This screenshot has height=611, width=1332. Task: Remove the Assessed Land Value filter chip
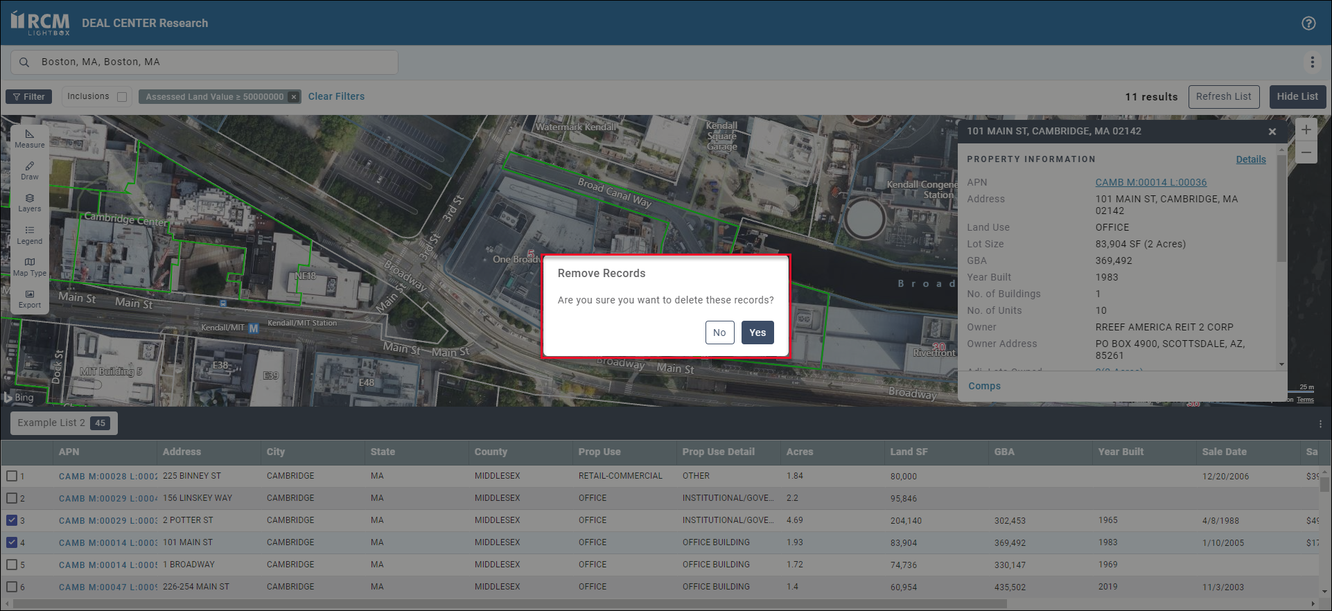(x=294, y=97)
